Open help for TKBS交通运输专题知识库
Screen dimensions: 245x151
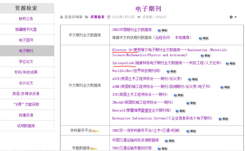pos(162,149)
